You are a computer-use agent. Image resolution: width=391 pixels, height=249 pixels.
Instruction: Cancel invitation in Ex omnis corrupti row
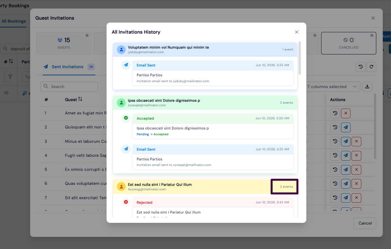[356, 170]
